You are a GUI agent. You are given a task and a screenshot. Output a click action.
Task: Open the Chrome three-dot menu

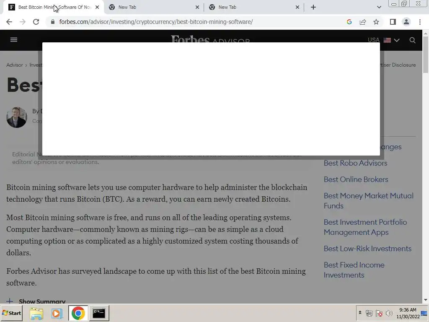[420, 22]
